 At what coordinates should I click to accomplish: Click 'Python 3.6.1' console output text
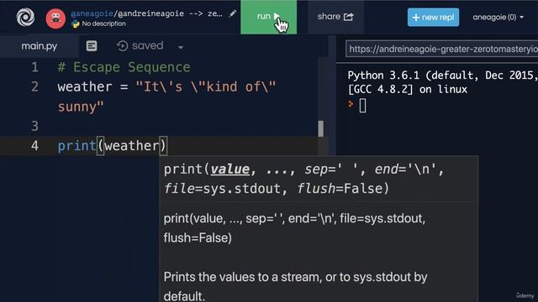pyautogui.click(x=383, y=75)
